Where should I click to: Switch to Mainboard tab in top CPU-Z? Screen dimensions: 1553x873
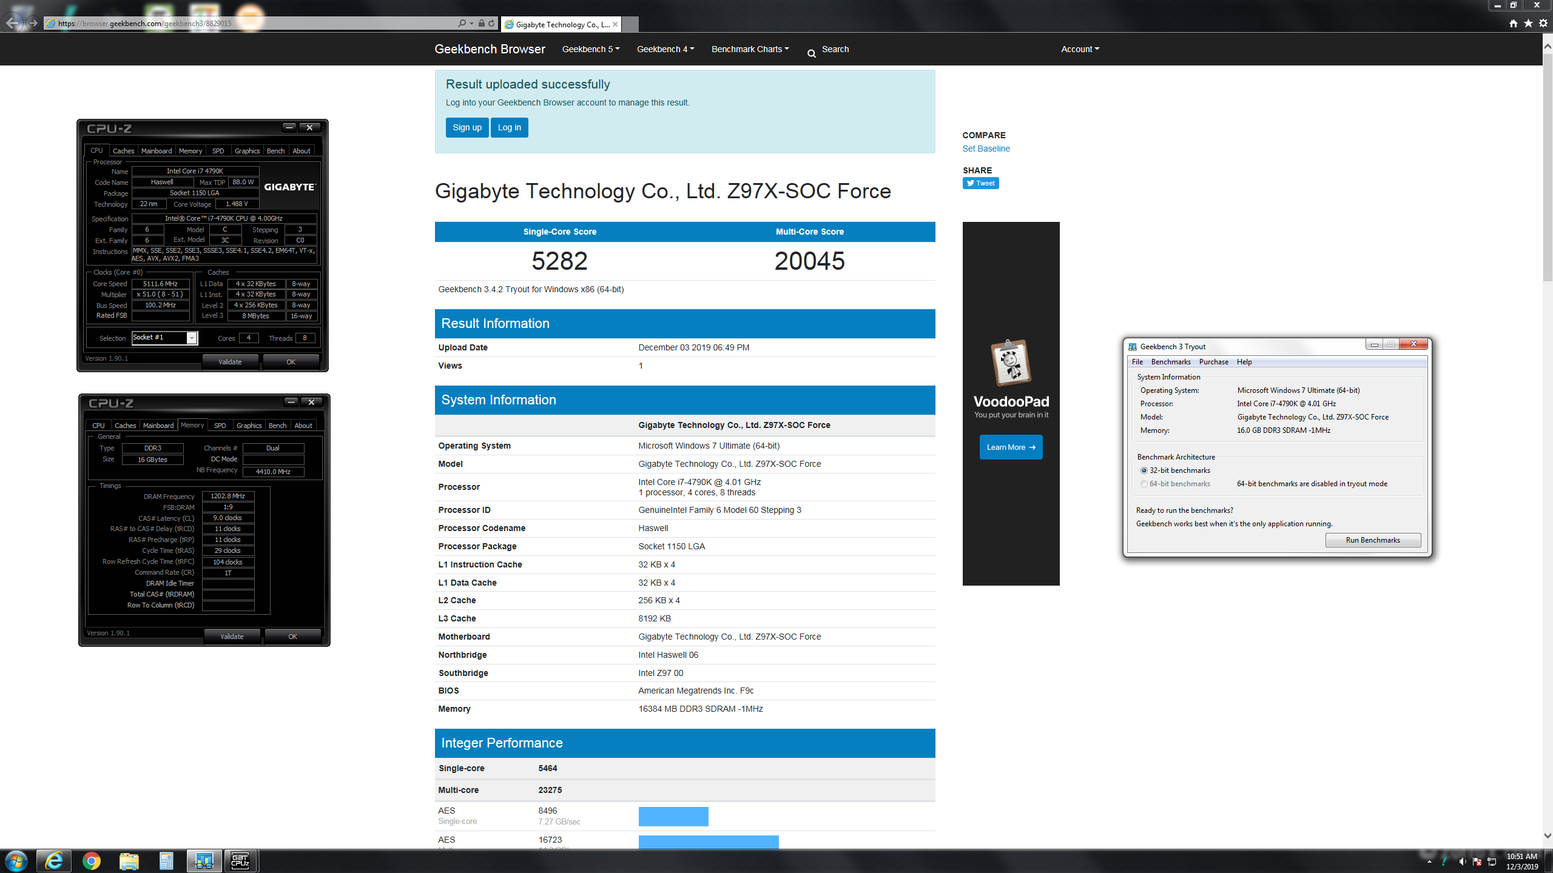click(157, 151)
